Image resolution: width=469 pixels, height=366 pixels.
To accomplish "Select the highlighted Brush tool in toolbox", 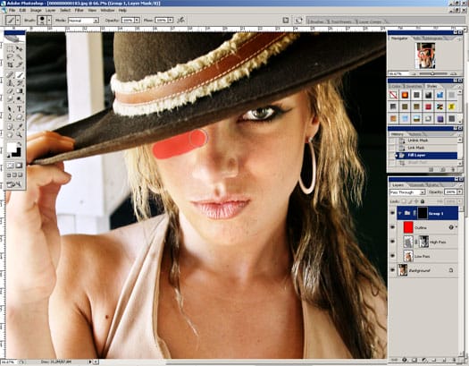I will 20,74.
